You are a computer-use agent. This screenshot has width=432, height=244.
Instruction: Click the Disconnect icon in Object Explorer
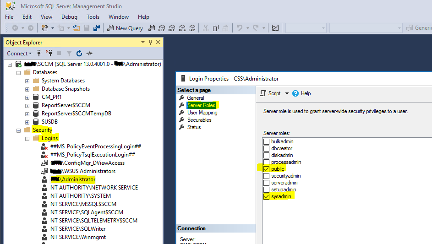[x=49, y=53]
